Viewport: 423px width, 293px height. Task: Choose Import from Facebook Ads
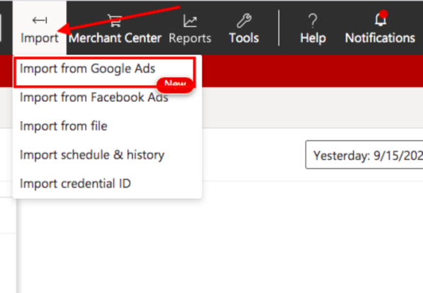94,98
